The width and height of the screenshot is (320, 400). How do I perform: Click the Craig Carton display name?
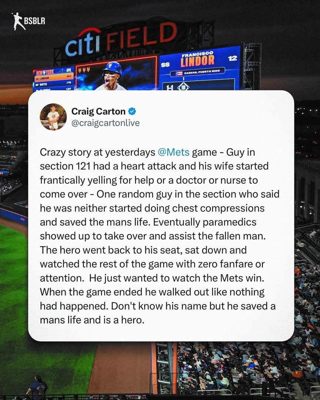point(99,111)
